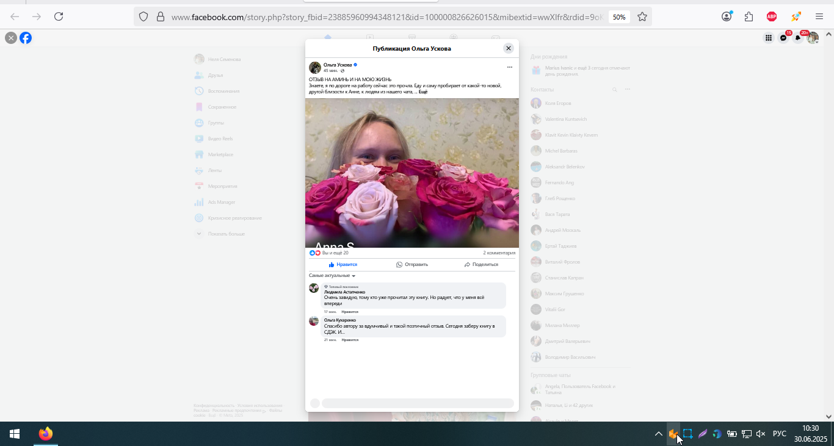Change the 50% zoom level indicator
Screen dimensions: 834x446
pos(619,17)
